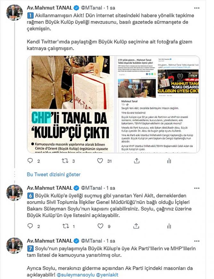Screen dimensions: 214x279
Task: Open the @yeniakit mention link
Action: pyautogui.click(x=107, y=275)
